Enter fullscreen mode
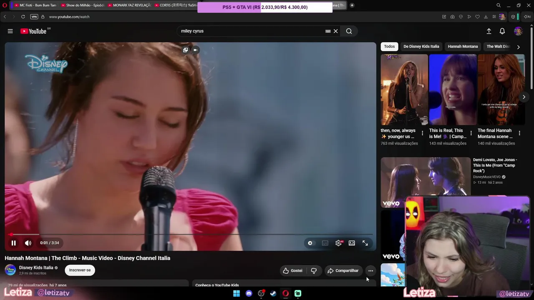 click(x=365, y=243)
